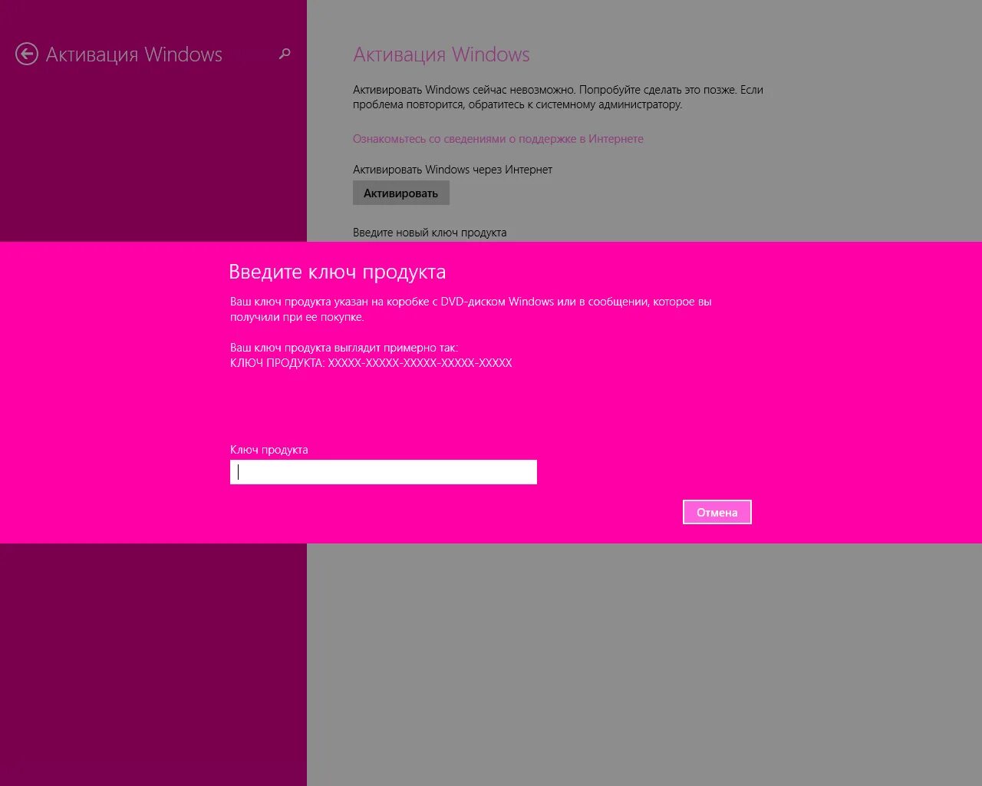Click the main heading Активация Windows
The width and height of the screenshot is (982, 786).
coord(441,54)
